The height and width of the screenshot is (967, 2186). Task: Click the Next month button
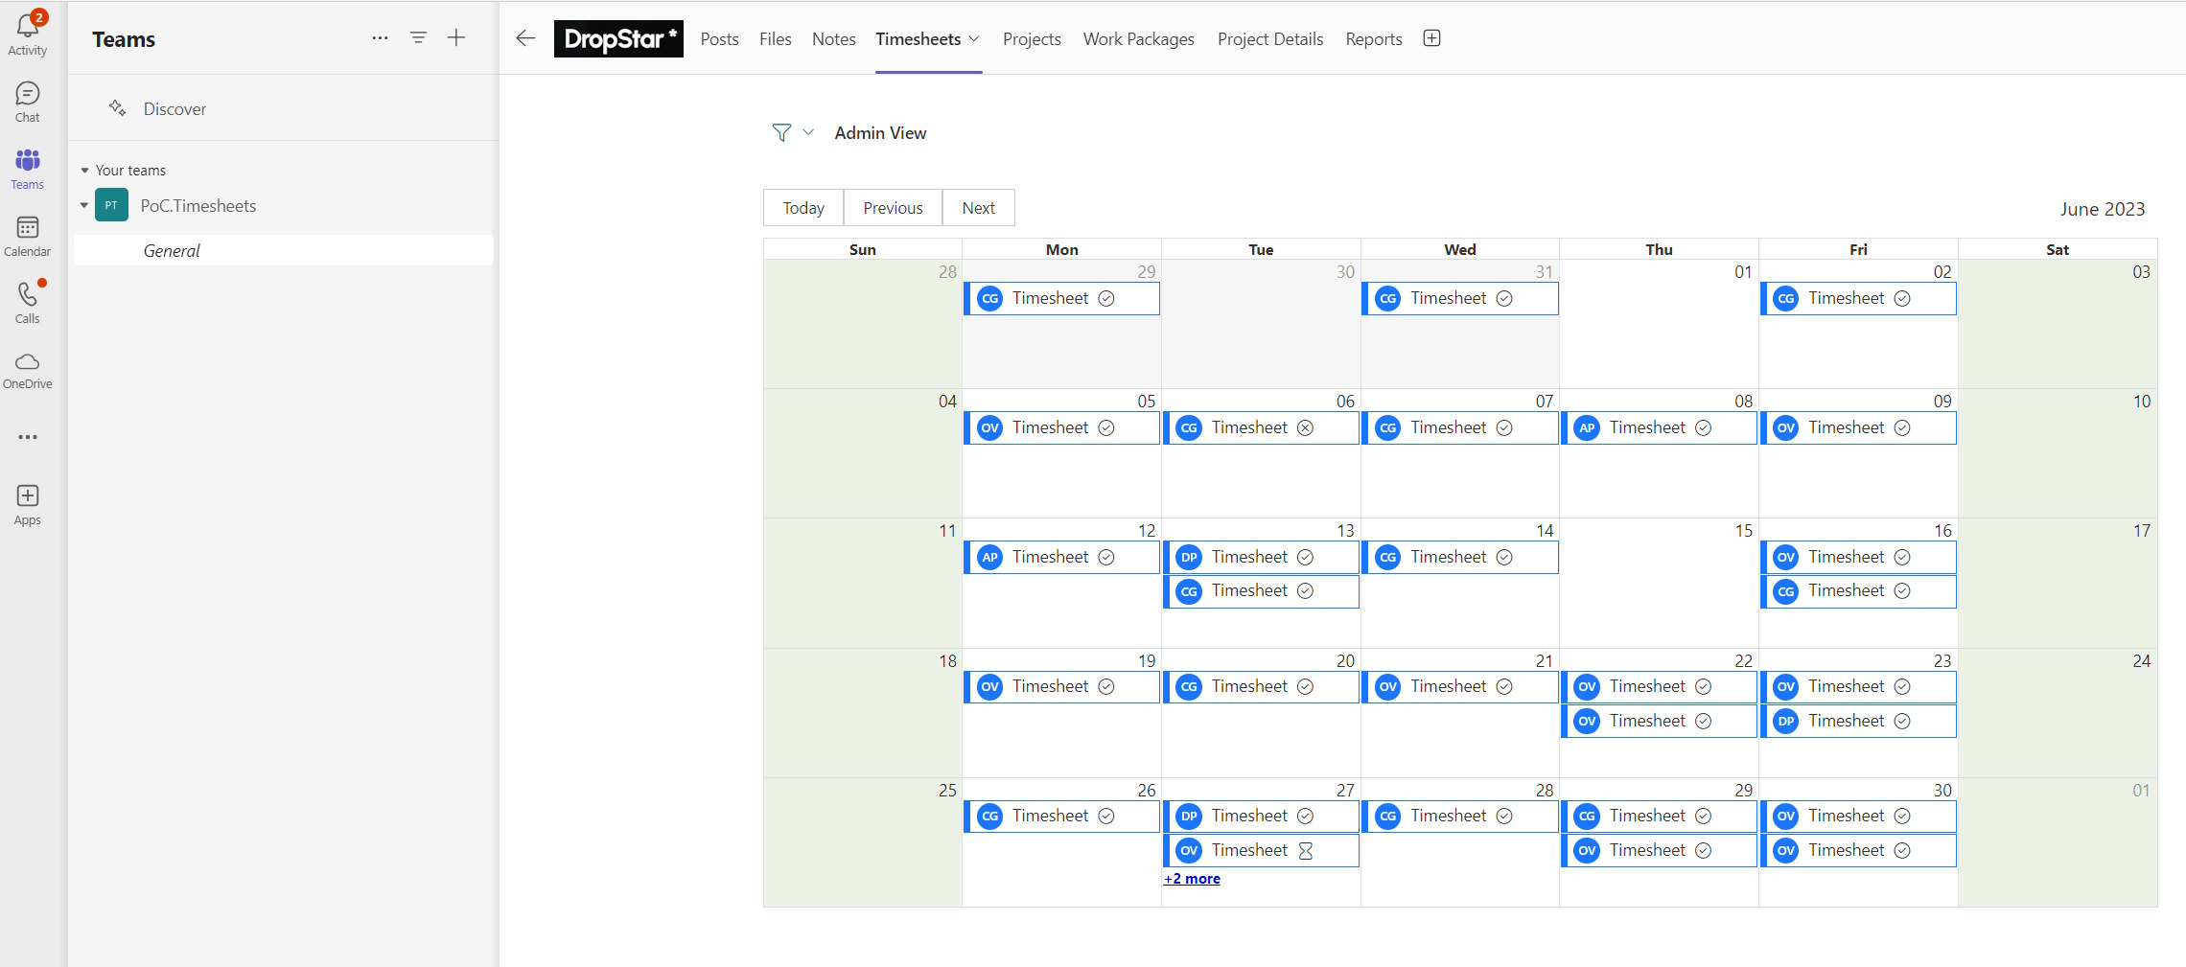pyautogui.click(x=978, y=208)
